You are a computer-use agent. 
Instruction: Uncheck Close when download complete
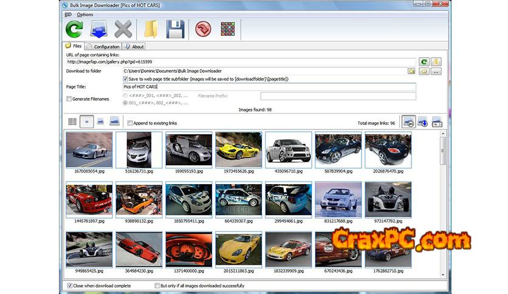tap(69, 285)
